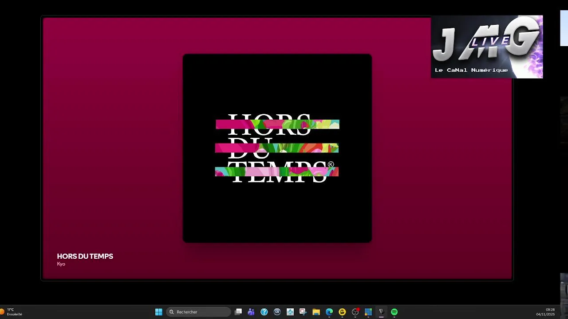568x319 pixels.
Task: Open the Windows Start menu
Action: 158,312
